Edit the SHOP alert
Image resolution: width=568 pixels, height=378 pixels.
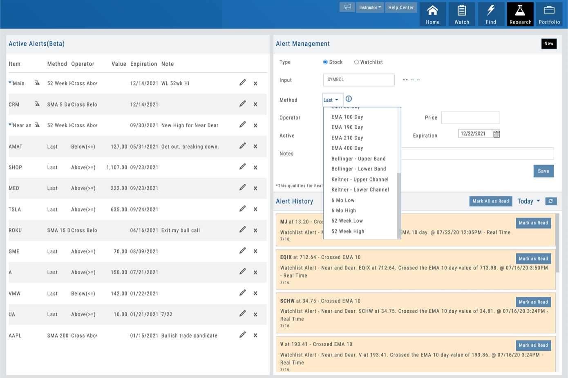[x=243, y=167]
